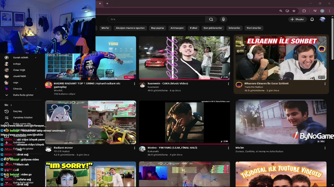The image size is (334, 187).
Task: Open the browser extensions puzzle icon
Action: pyautogui.click(x=304, y=11)
